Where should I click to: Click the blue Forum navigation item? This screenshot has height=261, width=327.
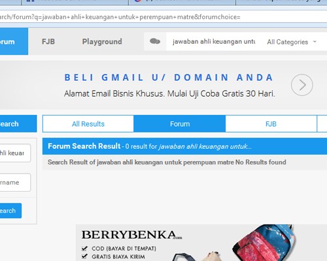pos(14,41)
